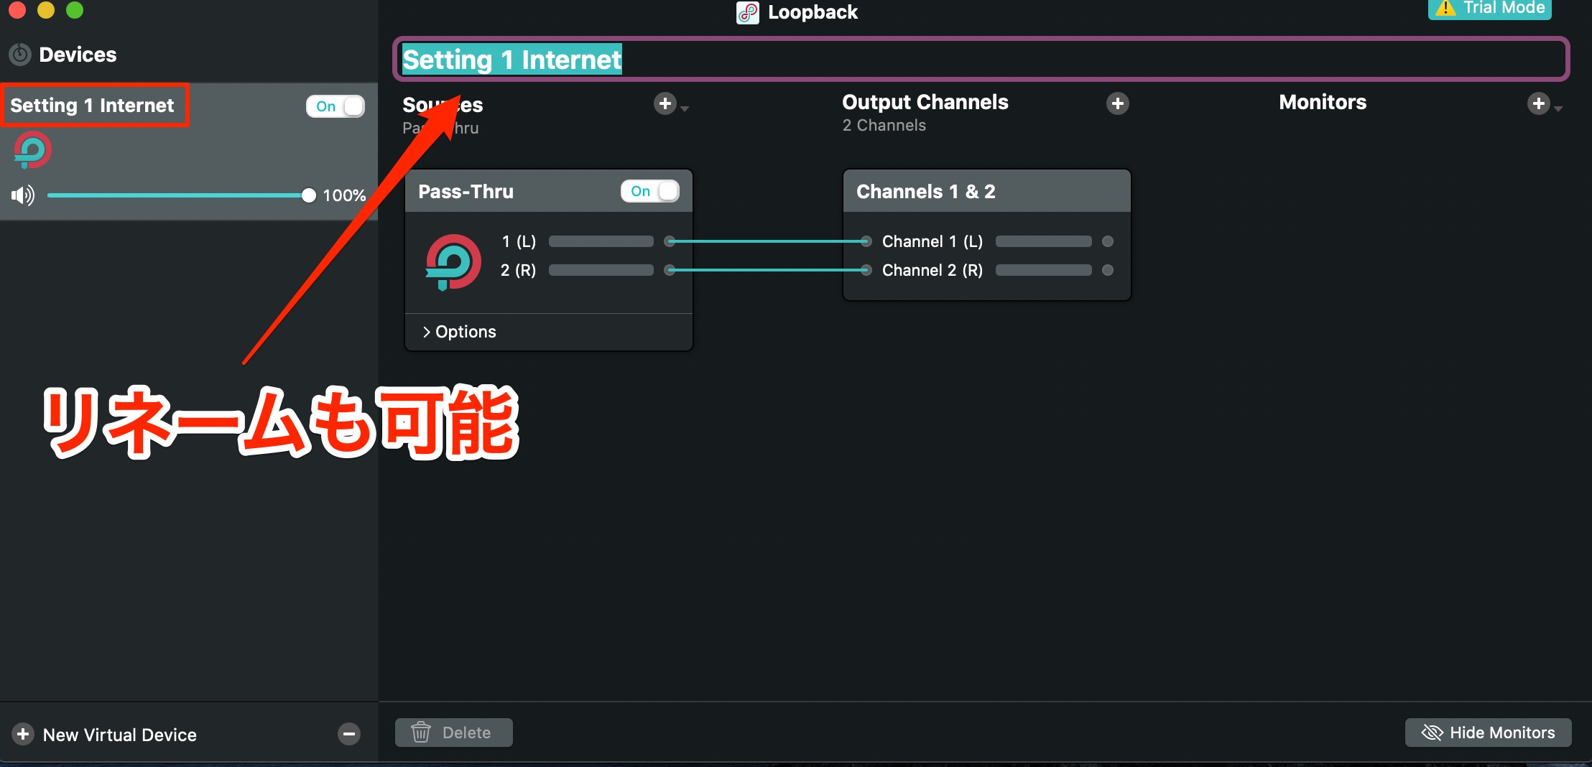Toggle the Pass-Thru source On switch

point(650,191)
